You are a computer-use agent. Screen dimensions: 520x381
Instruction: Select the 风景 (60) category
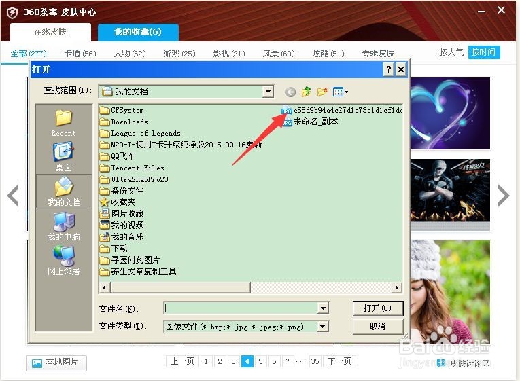[x=279, y=54]
